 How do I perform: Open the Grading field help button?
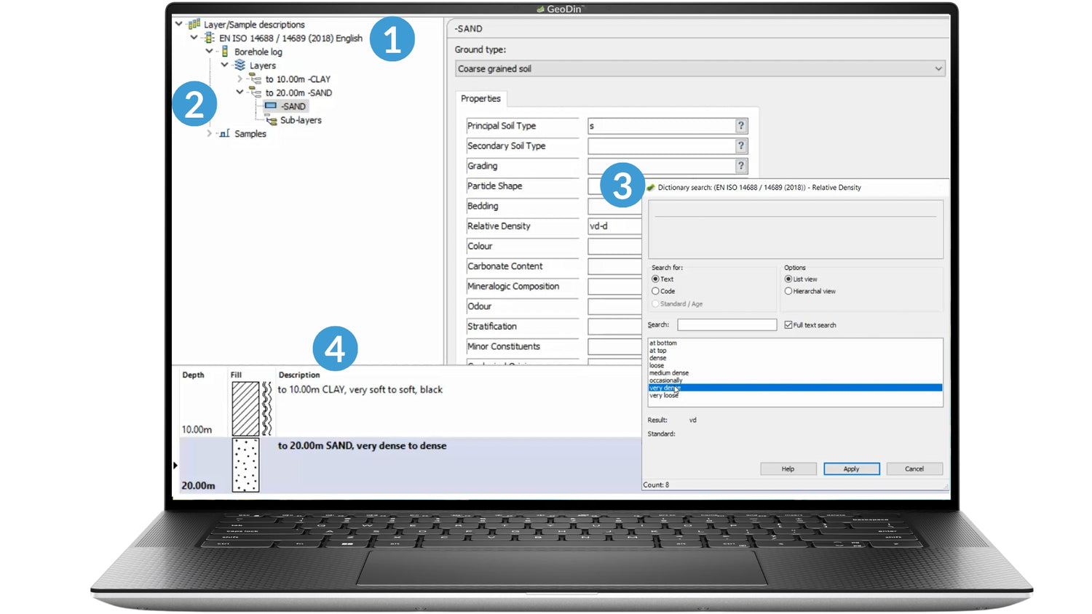point(740,166)
